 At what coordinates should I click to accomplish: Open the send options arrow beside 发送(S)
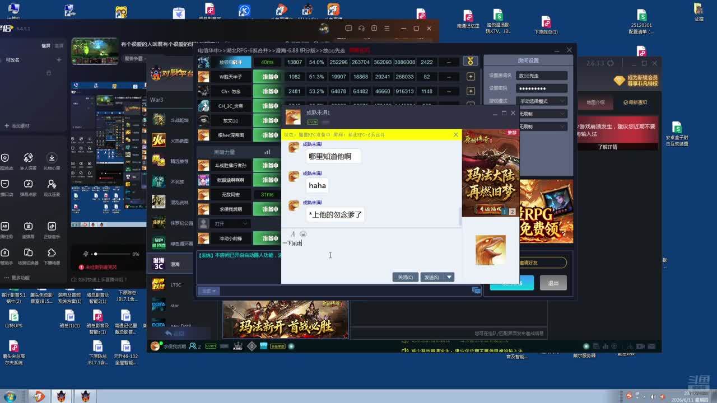(x=449, y=277)
